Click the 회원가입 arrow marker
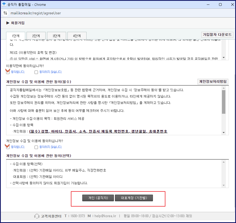Image resolution: width=236 pixels, height=223 pixels. tap(7, 23)
